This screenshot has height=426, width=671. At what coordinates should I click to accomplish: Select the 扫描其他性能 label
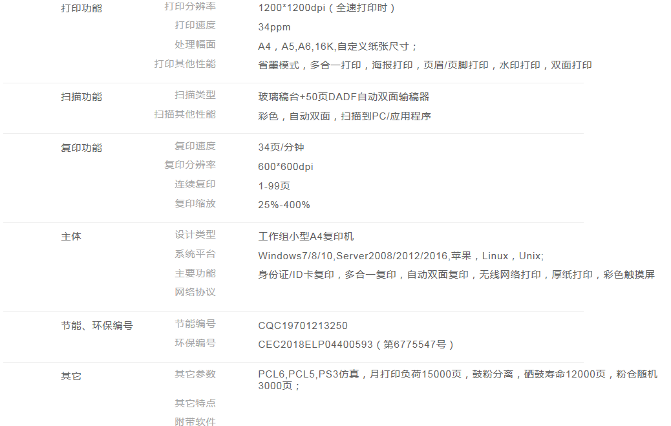point(184,114)
